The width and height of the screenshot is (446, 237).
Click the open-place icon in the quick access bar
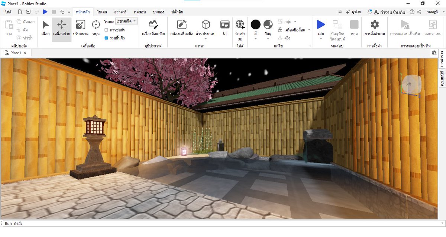tap(28, 12)
